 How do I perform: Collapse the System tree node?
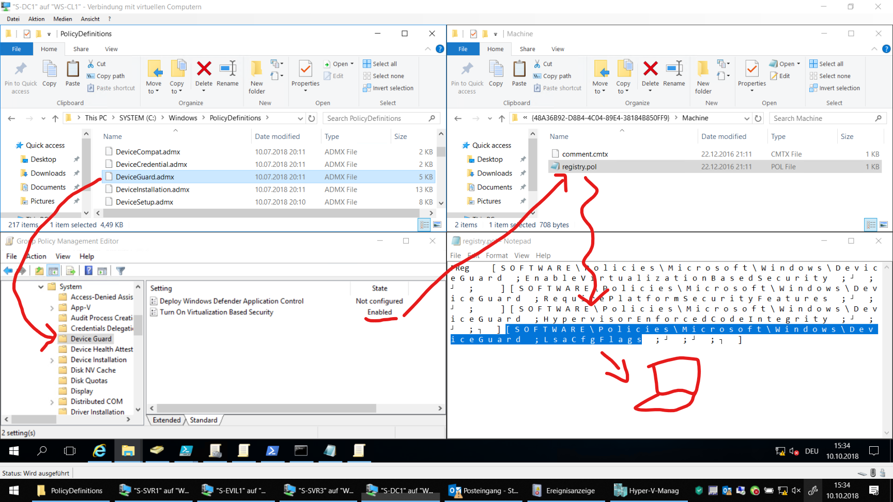coord(41,287)
